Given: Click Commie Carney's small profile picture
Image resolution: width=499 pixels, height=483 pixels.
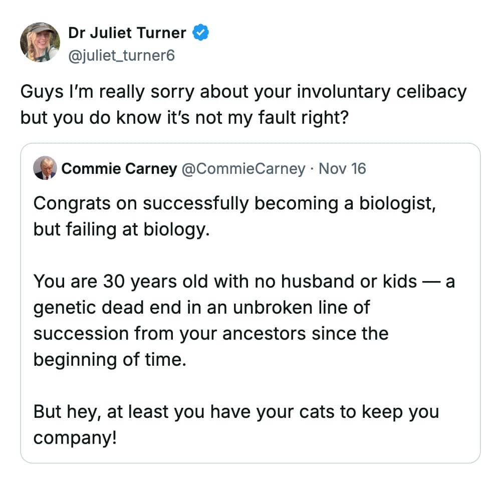Looking at the screenshot, I should click(x=45, y=168).
